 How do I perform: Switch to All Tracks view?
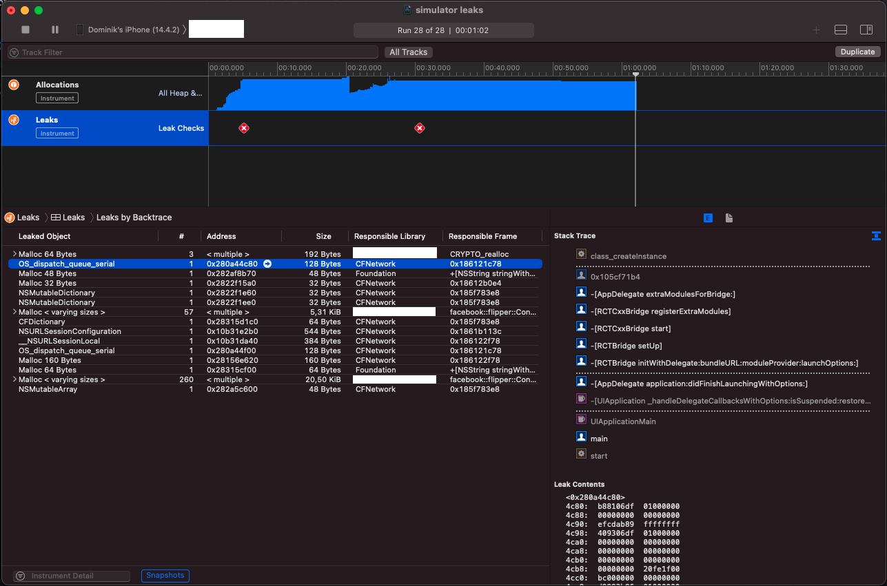pyautogui.click(x=408, y=52)
